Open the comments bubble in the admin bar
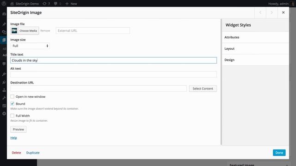This screenshot has width=296, height=166. click(57, 4)
